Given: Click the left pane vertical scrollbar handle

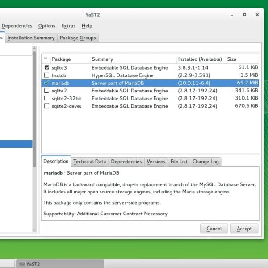Looking at the screenshot, I should [x=34, y=109].
